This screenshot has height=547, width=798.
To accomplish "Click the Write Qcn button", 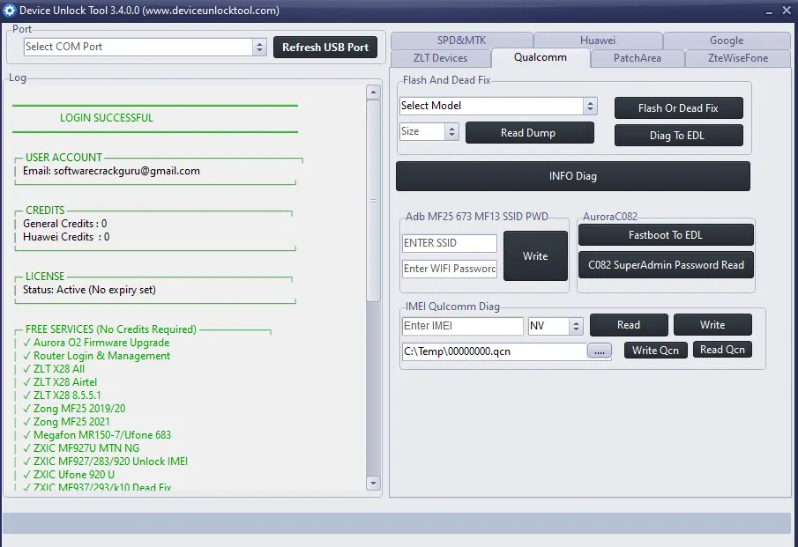I will tap(655, 350).
